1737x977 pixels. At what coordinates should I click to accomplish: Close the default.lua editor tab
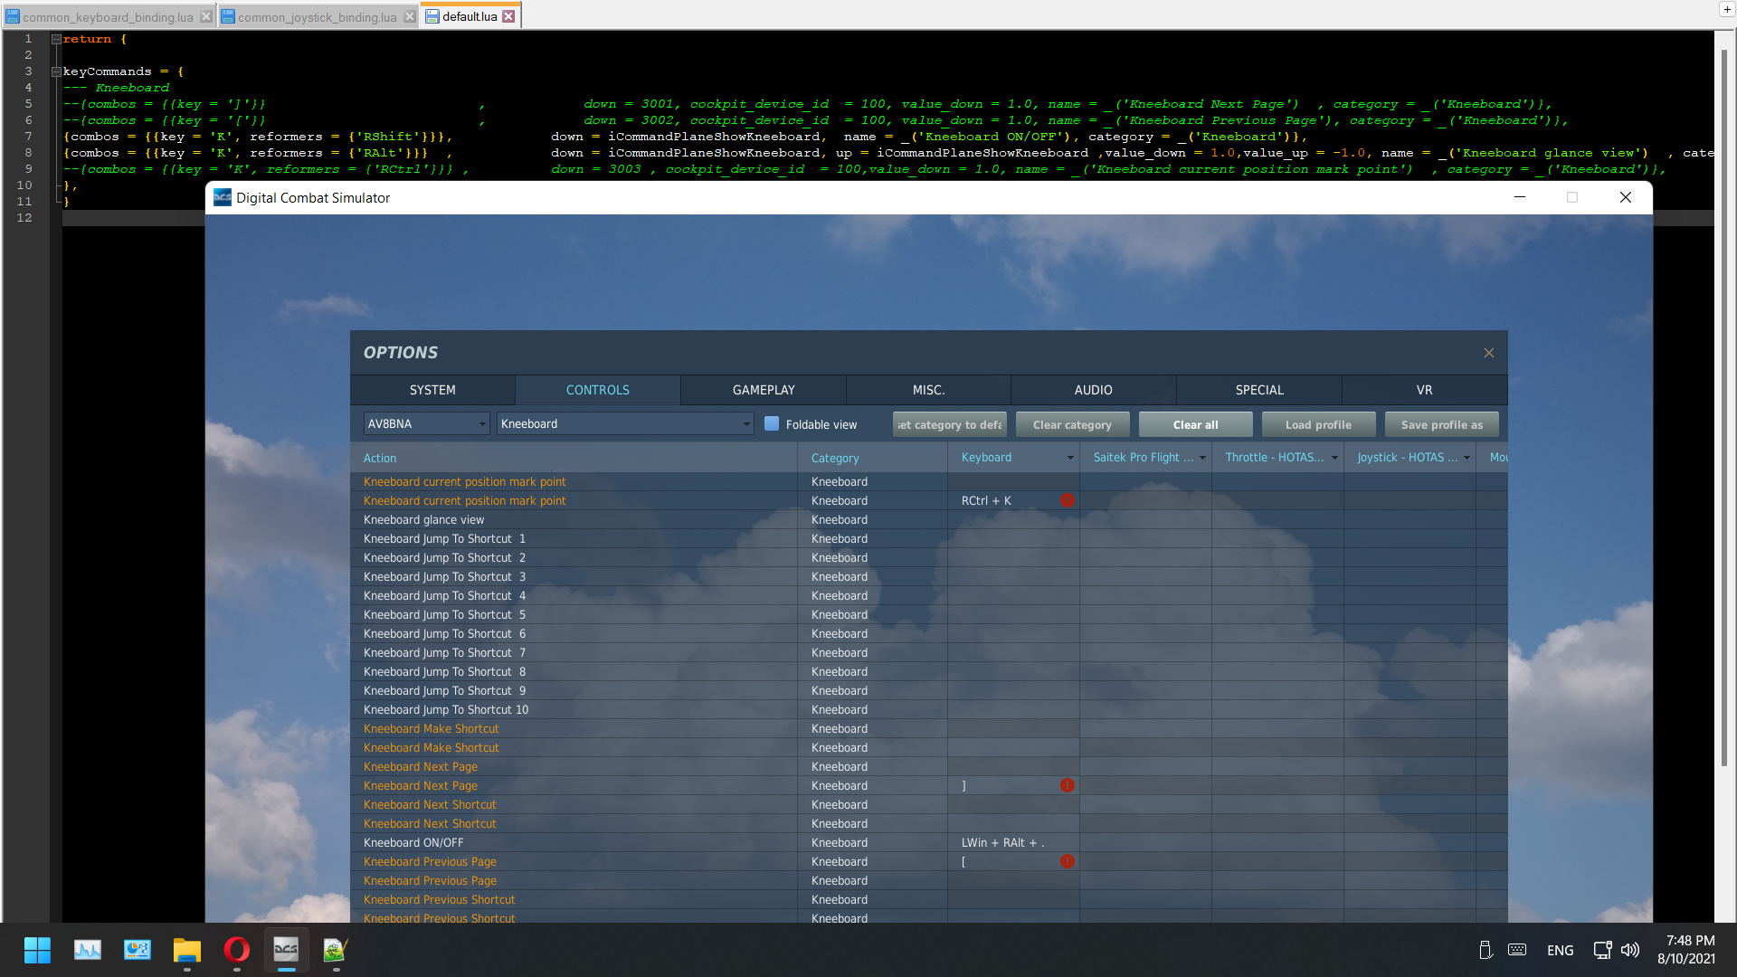(x=508, y=16)
